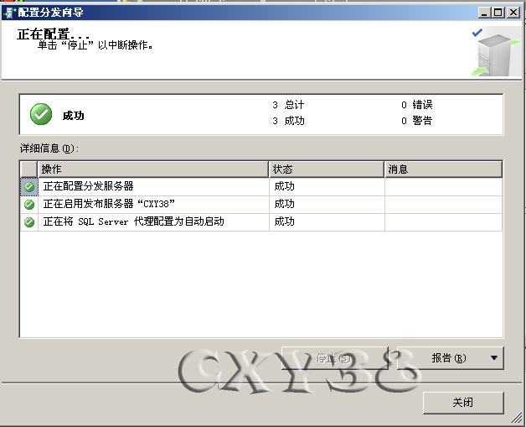Minimize the 配置分发向导 window

(x=487, y=13)
